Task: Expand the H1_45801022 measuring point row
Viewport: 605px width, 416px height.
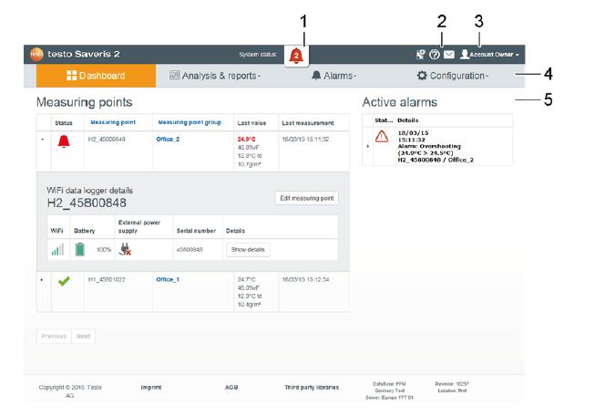Action: click(x=42, y=280)
